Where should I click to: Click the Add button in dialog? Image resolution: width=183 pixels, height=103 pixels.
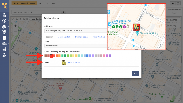[135, 74]
